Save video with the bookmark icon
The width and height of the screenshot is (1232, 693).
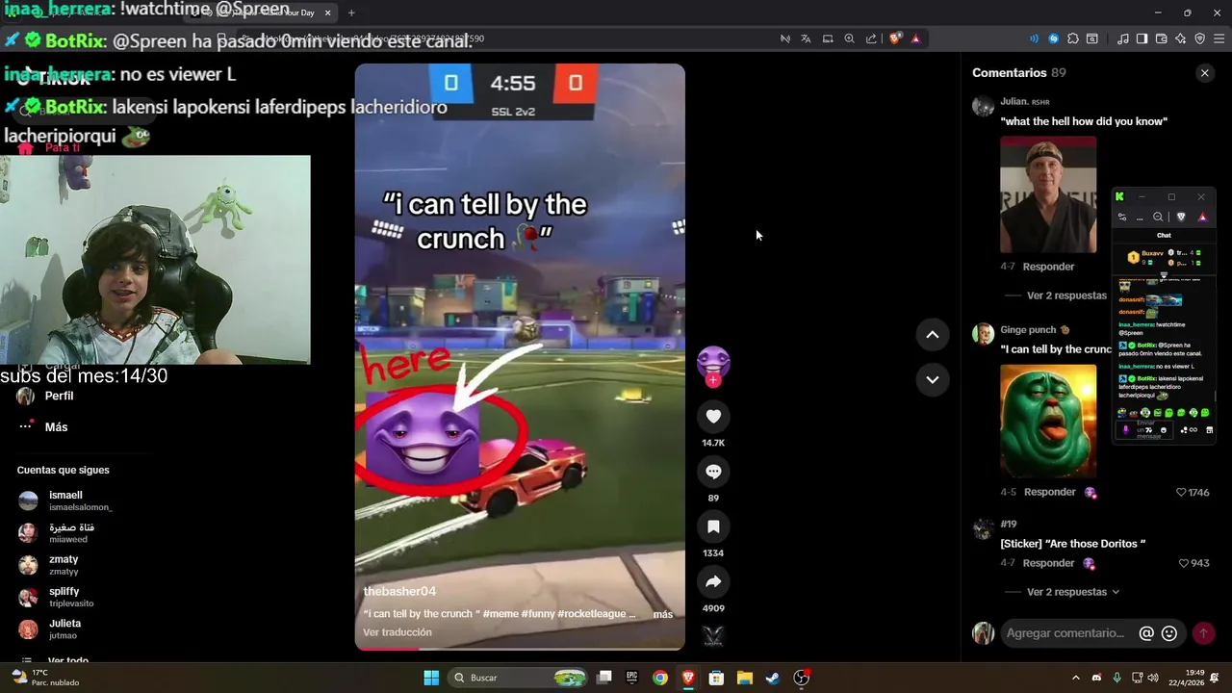(x=713, y=526)
